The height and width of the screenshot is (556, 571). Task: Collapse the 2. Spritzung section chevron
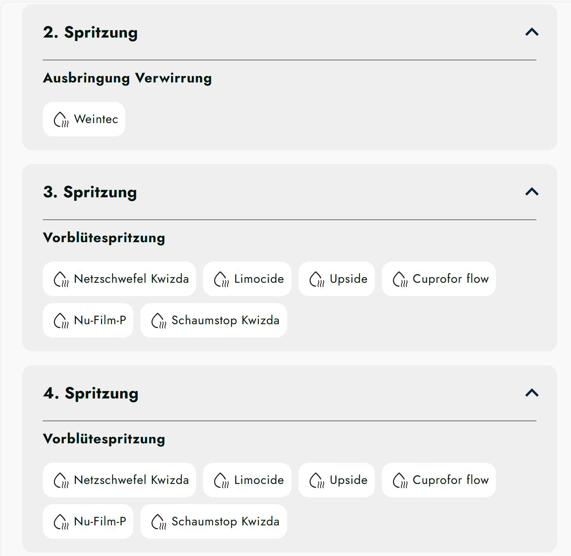pyautogui.click(x=532, y=32)
